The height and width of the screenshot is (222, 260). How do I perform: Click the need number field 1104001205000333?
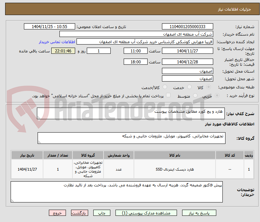click(x=187, y=27)
